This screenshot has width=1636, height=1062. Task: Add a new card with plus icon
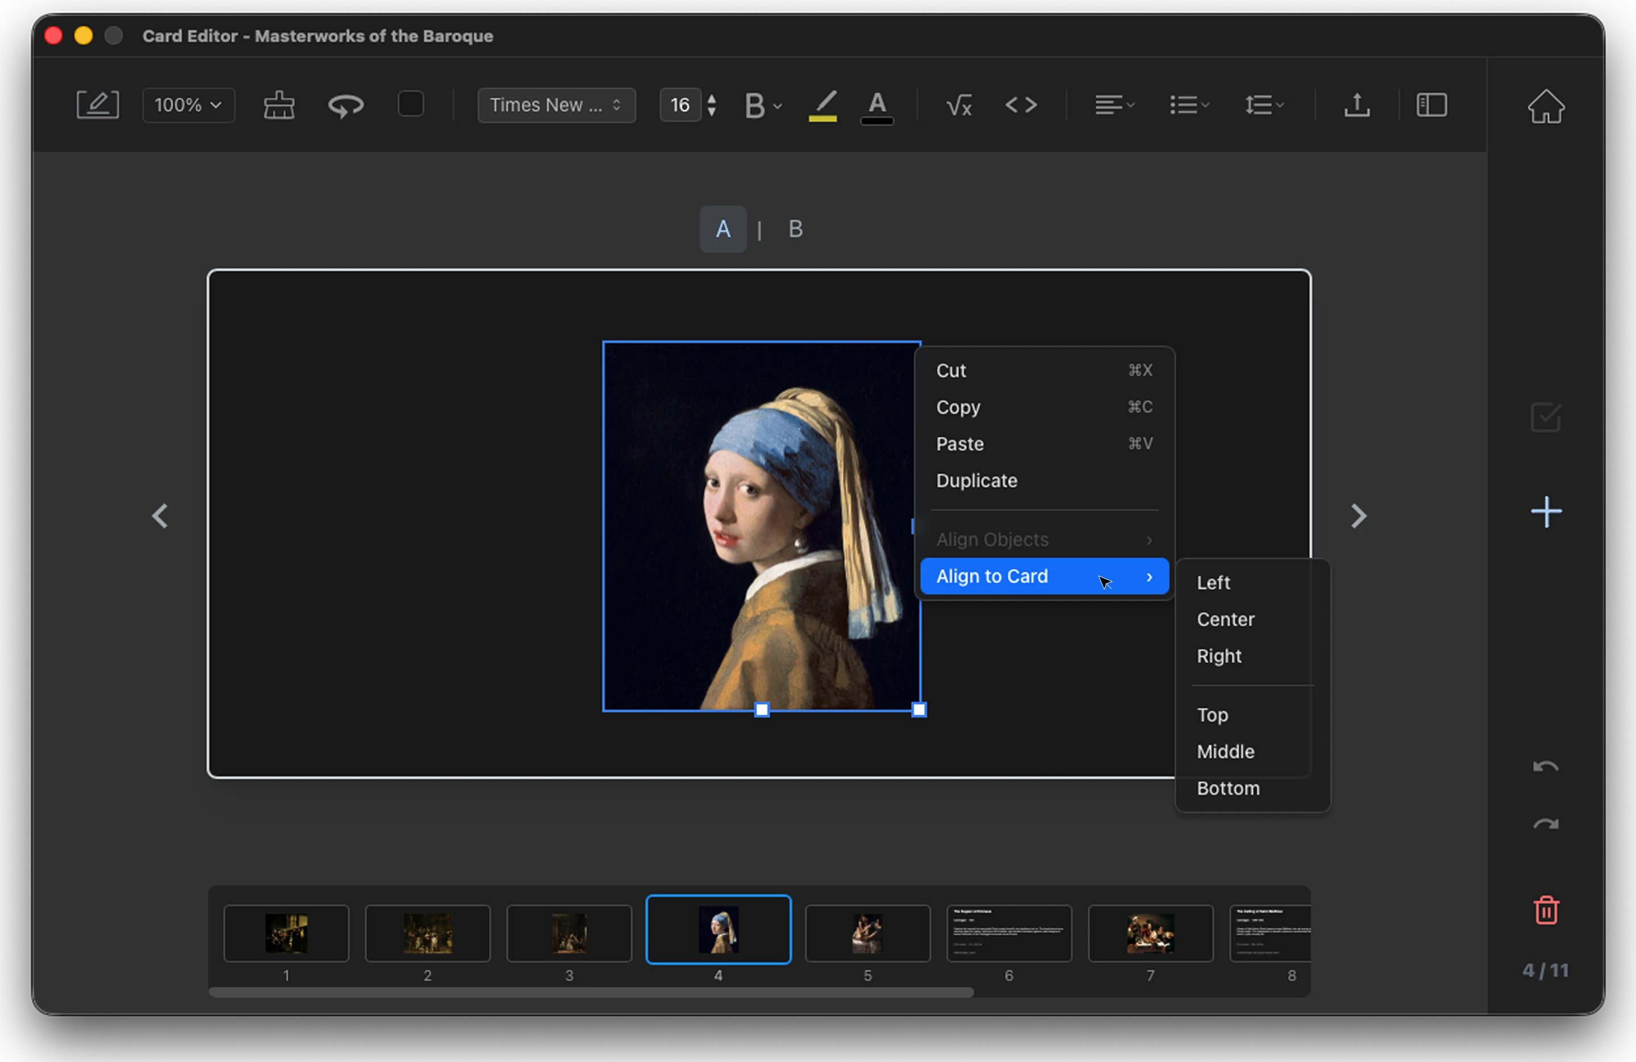click(x=1546, y=512)
